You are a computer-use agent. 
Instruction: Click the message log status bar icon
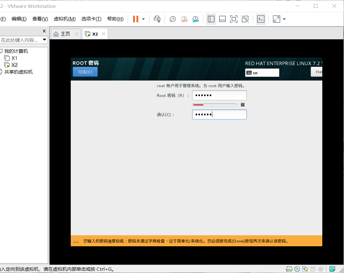(x=332, y=269)
